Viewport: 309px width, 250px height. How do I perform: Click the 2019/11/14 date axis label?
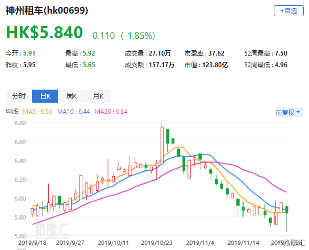[x=243, y=243]
